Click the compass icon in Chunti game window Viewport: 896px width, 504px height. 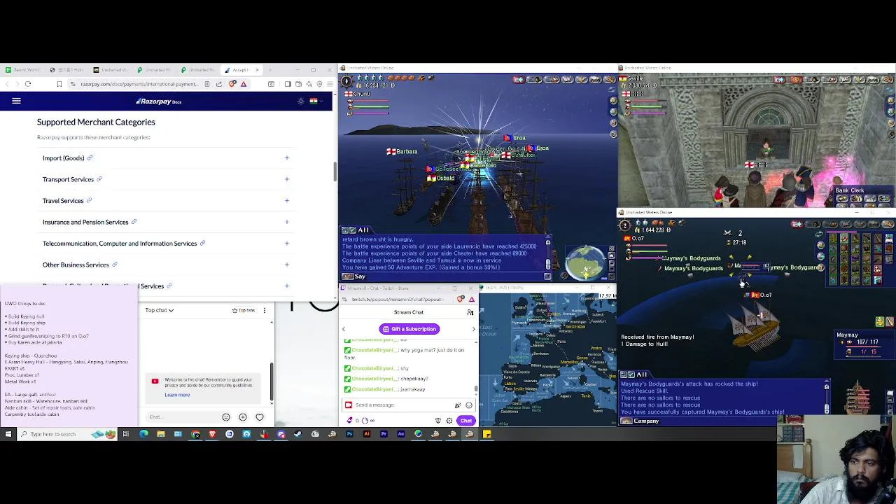346,81
